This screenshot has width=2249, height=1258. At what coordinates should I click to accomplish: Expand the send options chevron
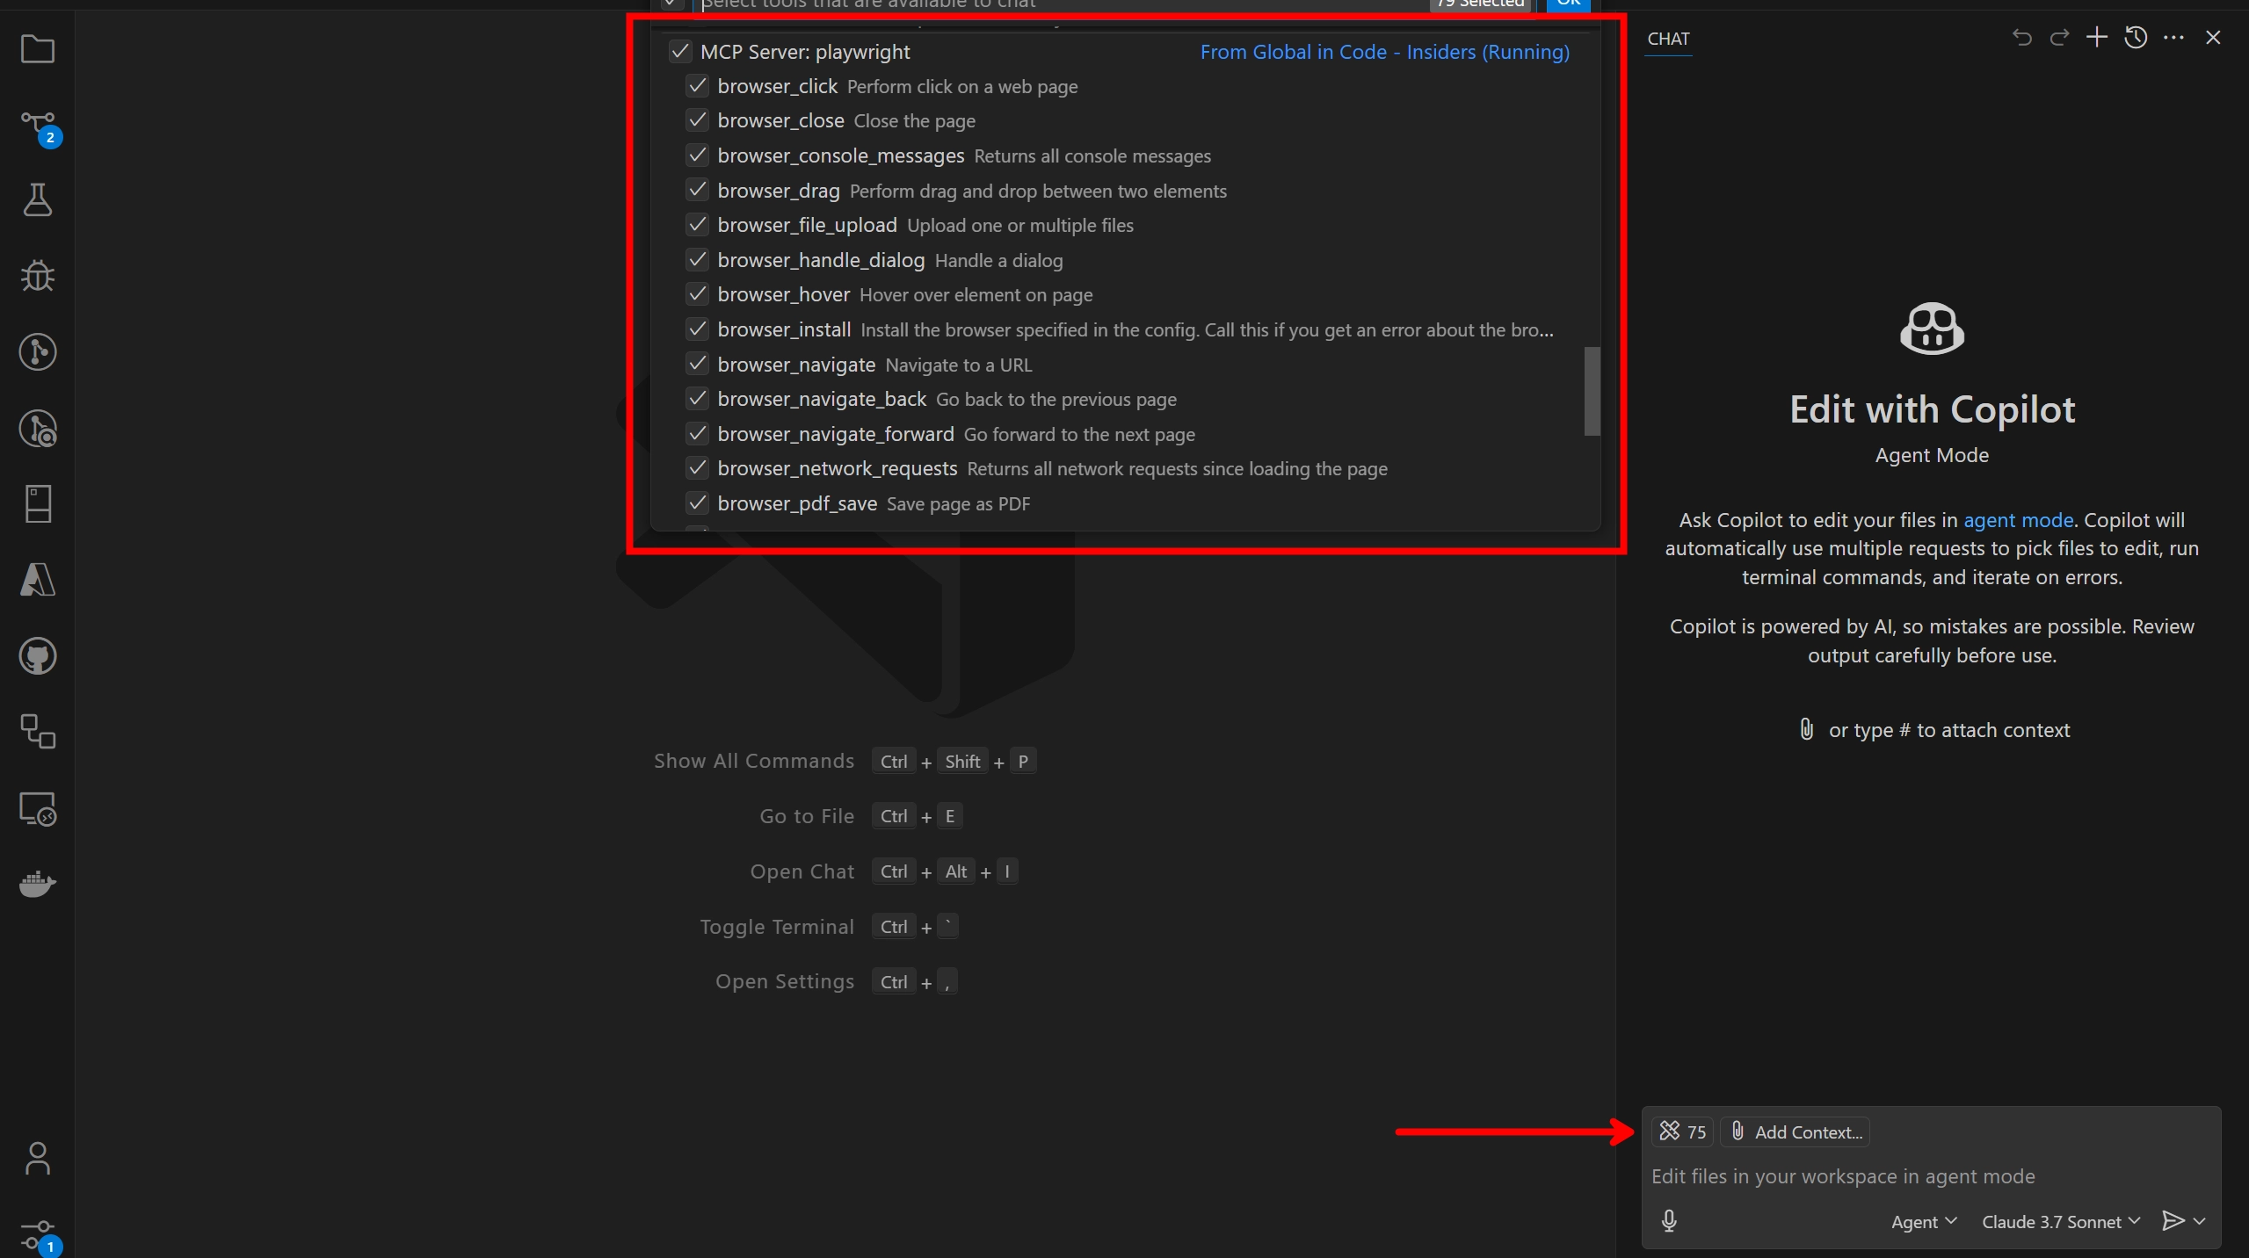[2200, 1221]
